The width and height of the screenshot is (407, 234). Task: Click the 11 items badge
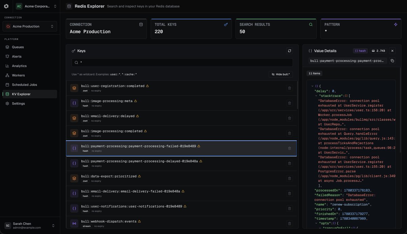click(314, 73)
